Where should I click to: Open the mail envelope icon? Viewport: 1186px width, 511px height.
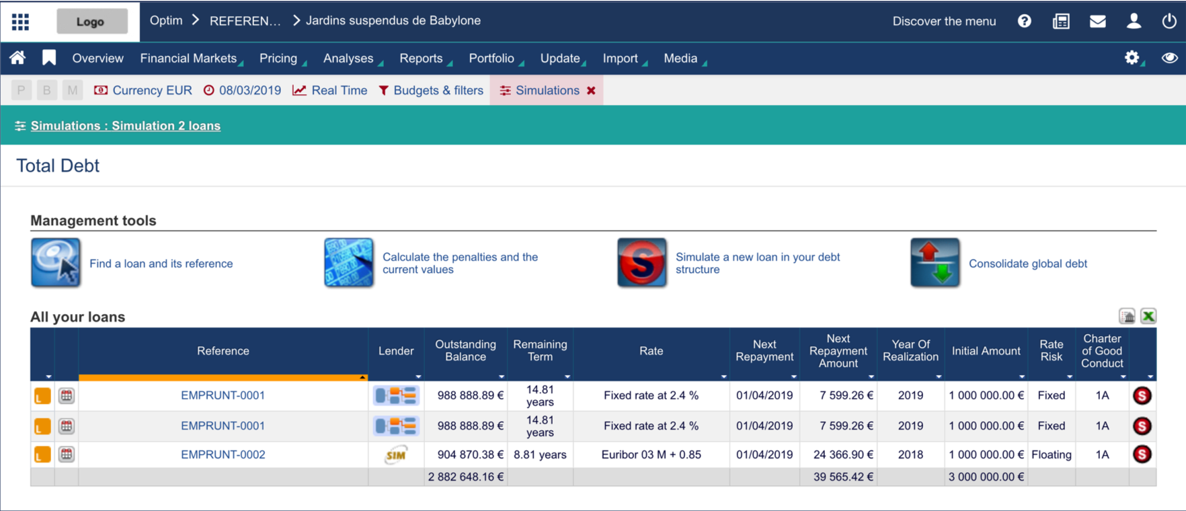[1097, 21]
